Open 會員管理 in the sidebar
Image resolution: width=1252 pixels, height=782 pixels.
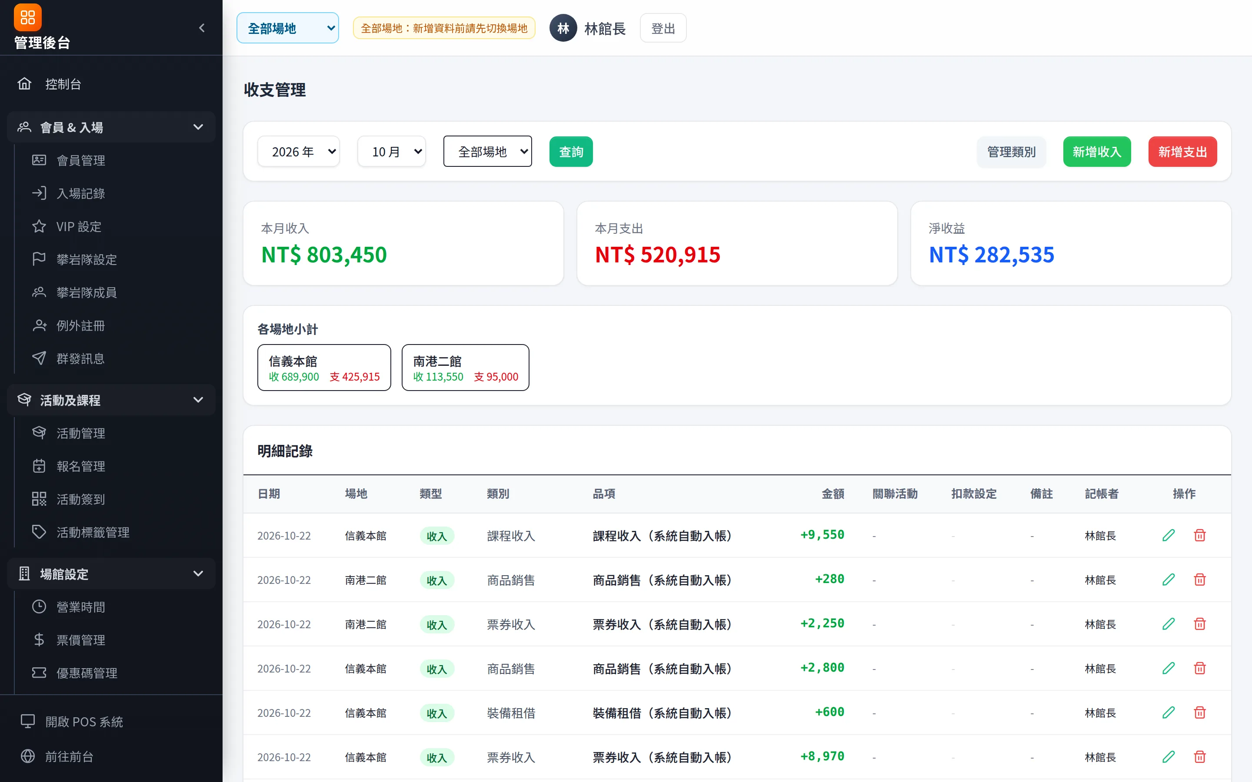click(x=81, y=160)
